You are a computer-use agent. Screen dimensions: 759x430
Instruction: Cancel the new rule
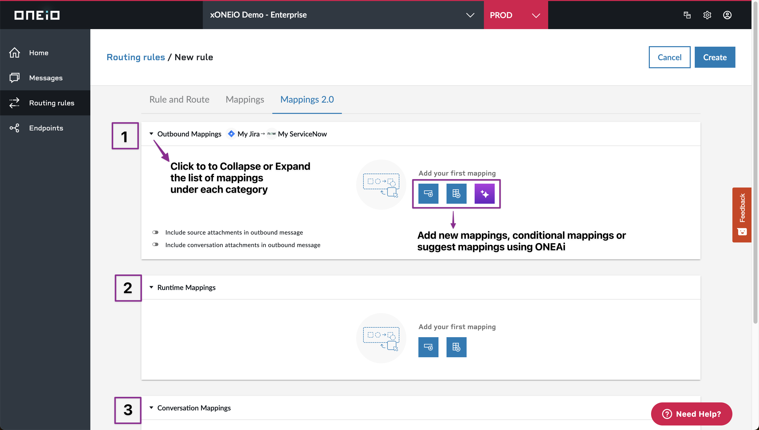pos(669,57)
